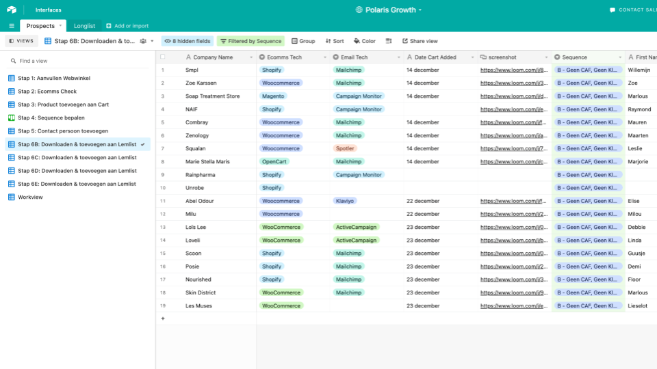
Task: Open the loom link in the Abel Odour row
Action: pyautogui.click(x=514, y=201)
